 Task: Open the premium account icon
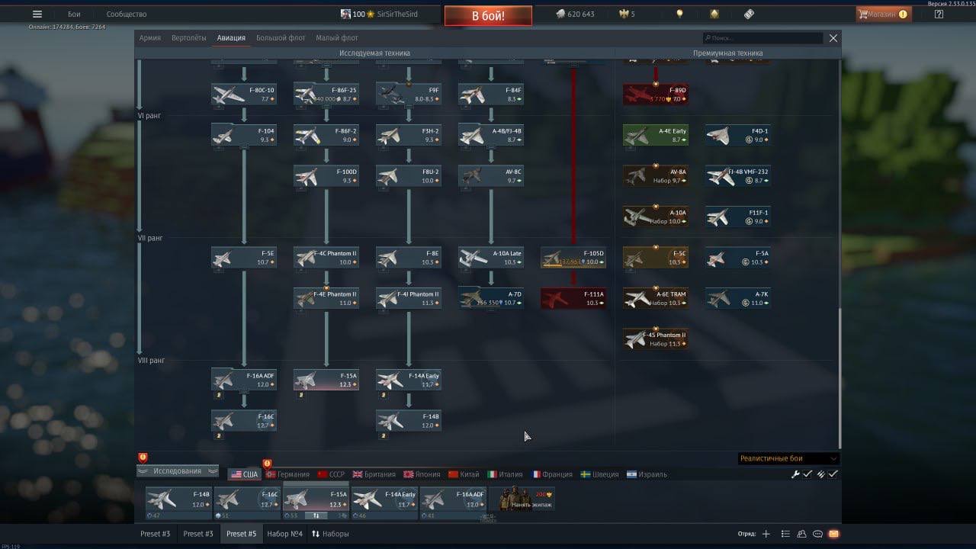coord(714,14)
